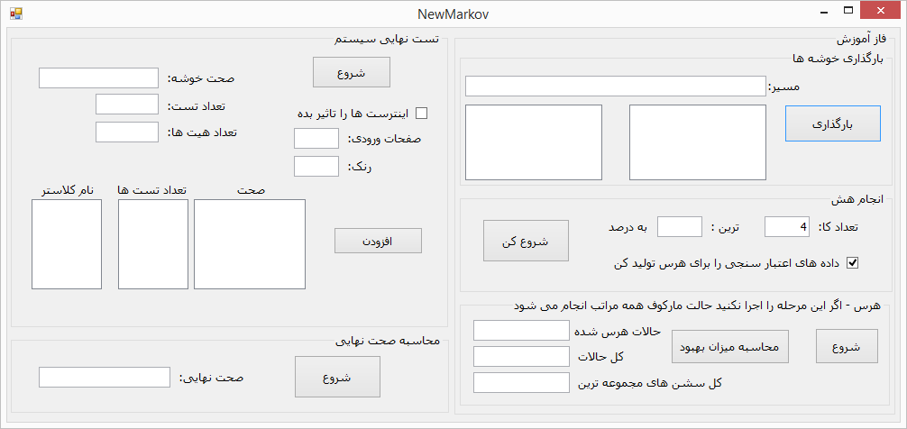This screenshot has width=907, height=429.
Task: Click the 'تعداد کا' field showing 4
Action: [x=786, y=227]
